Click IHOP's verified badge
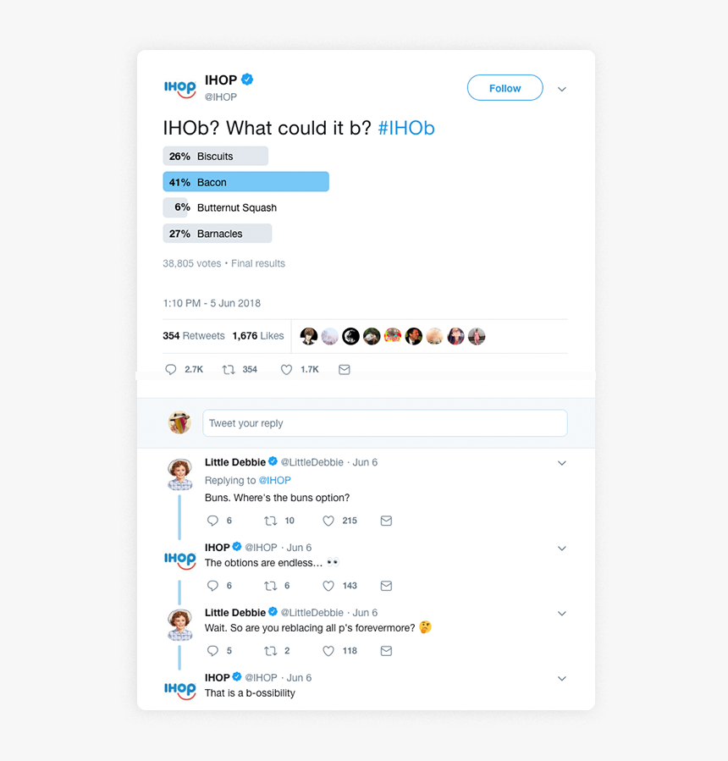The image size is (728, 761). pos(246,79)
